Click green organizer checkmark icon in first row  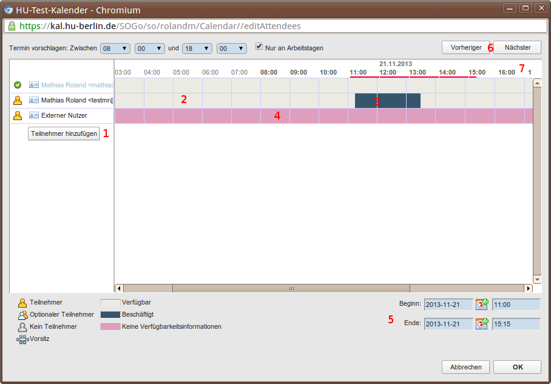[18, 85]
